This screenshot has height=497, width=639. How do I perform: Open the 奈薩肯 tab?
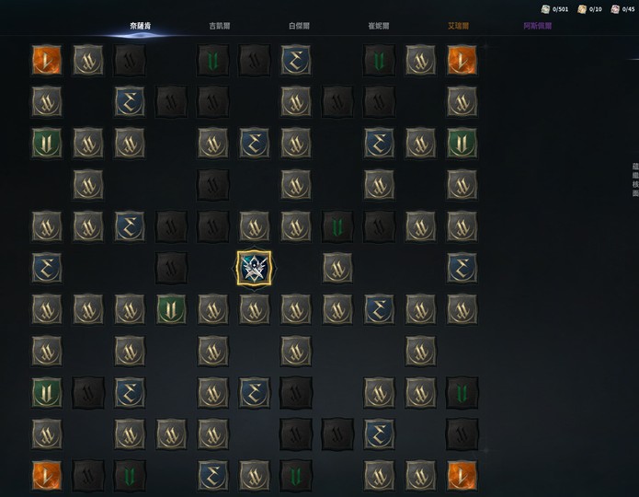(140, 26)
